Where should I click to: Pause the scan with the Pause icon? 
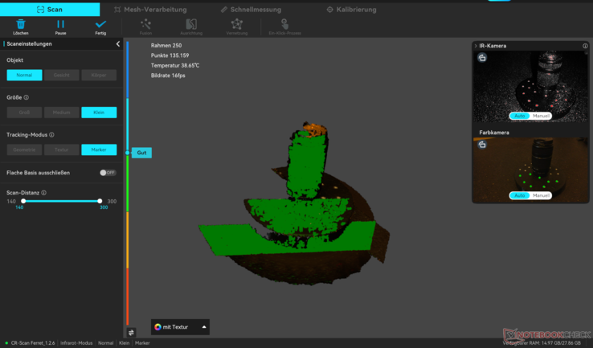(x=60, y=24)
